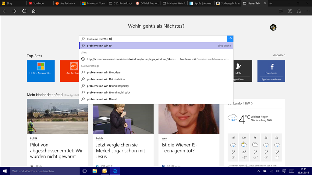
Task: Switch to the Ars Technica tab
Action: [67, 3]
